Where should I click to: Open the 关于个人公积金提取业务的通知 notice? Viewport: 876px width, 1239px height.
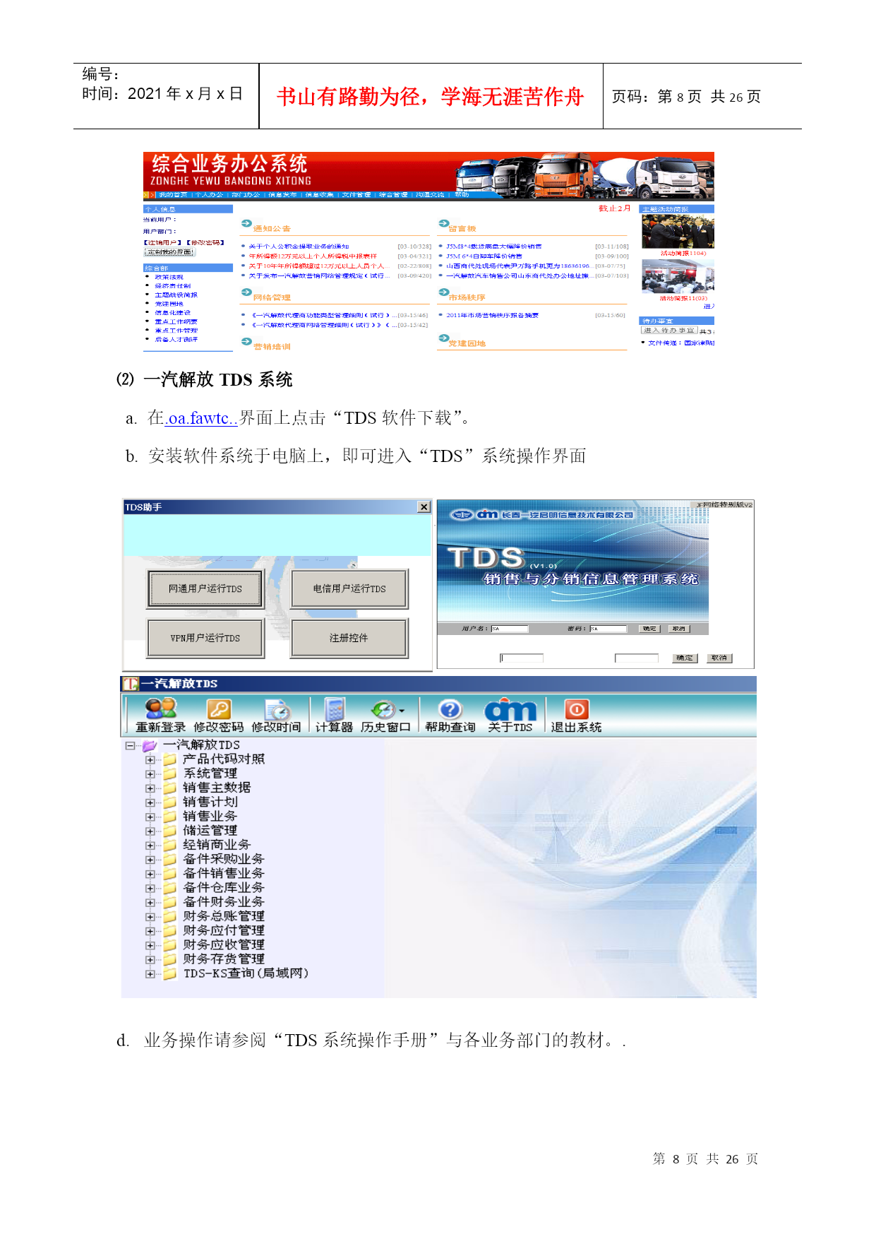click(299, 247)
